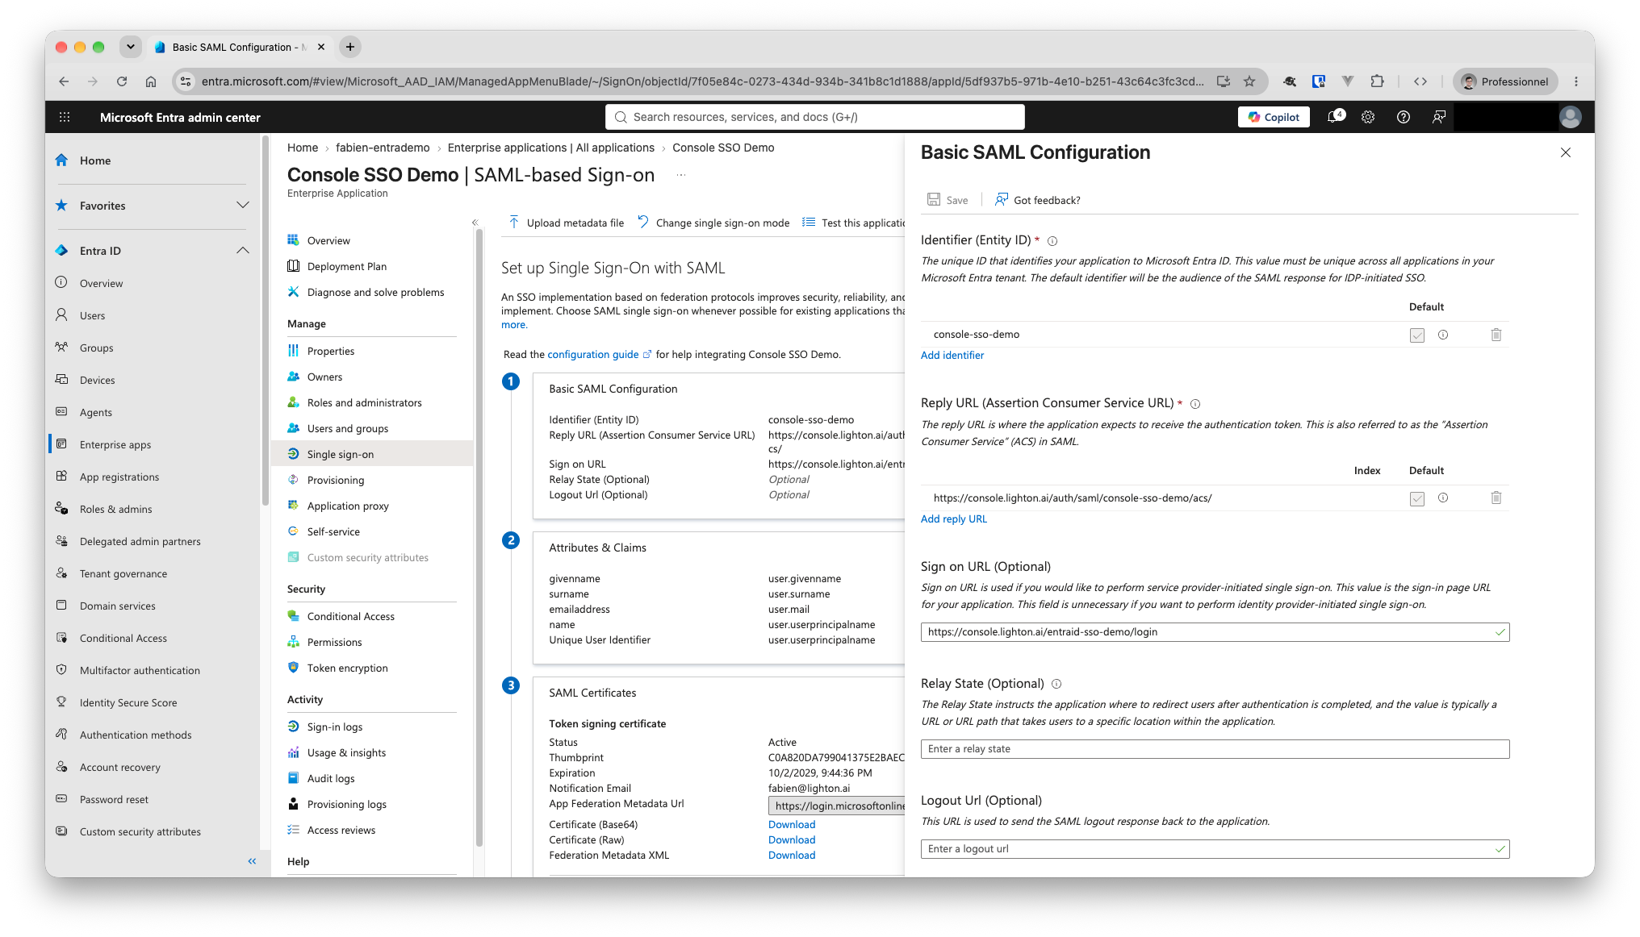This screenshot has height=937, width=1640.
Task: Expand the Favorites section chevron
Action: tap(242, 206)
